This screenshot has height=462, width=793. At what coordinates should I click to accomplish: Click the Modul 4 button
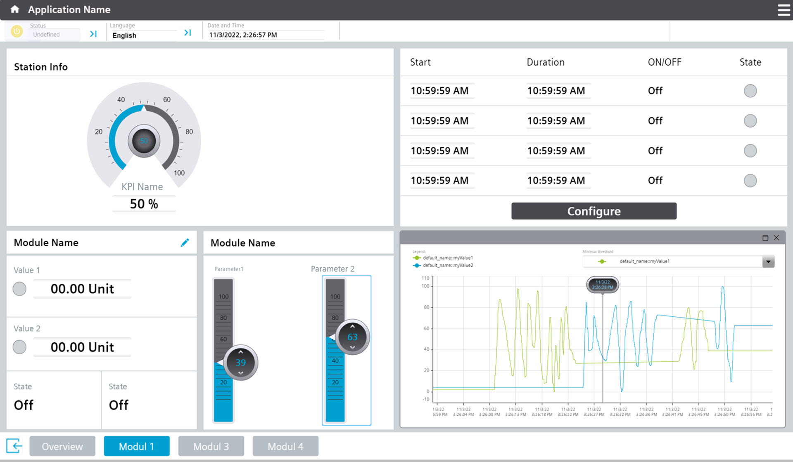285,446
